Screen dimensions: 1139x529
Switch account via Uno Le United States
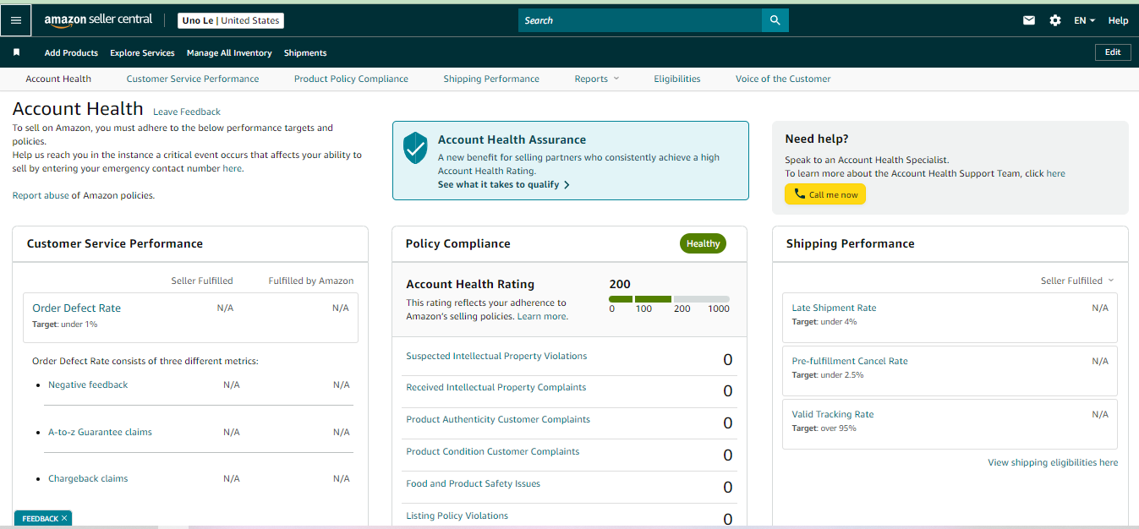pyautogui.click(x=231, y=20)
